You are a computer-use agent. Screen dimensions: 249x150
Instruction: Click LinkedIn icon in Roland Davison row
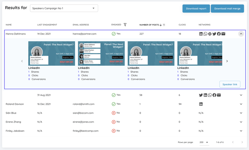(x=201, y=104)
